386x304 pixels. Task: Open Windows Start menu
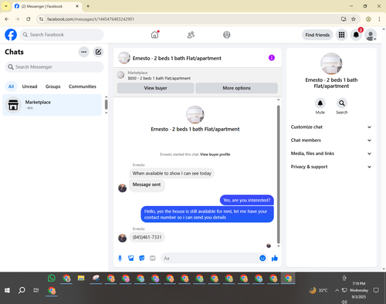[7, 290]
